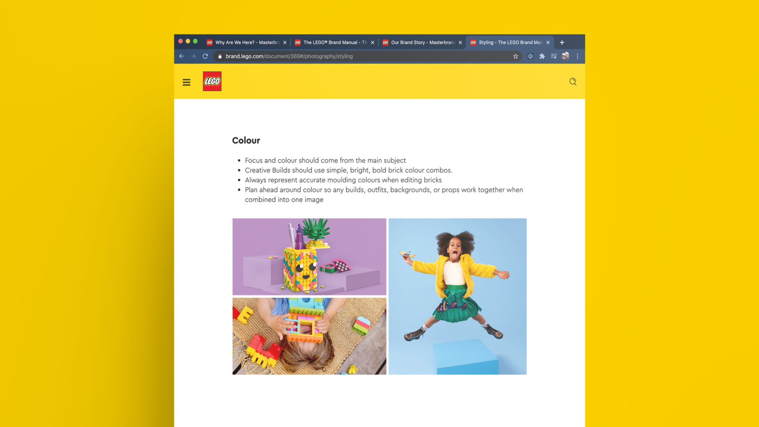Open the hamburger menu on the LEGO page
Screen dimensions: 759x427
186,82
